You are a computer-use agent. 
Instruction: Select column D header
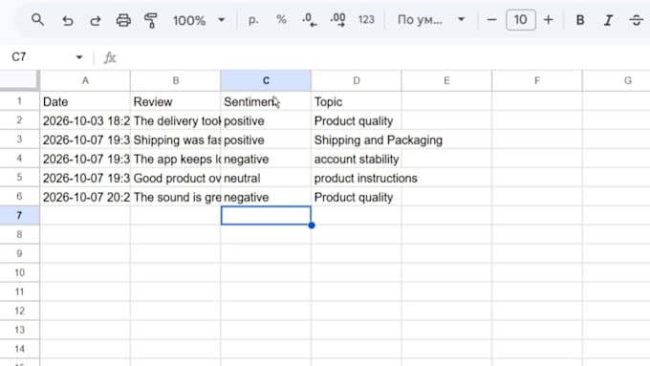coord(357,80)
